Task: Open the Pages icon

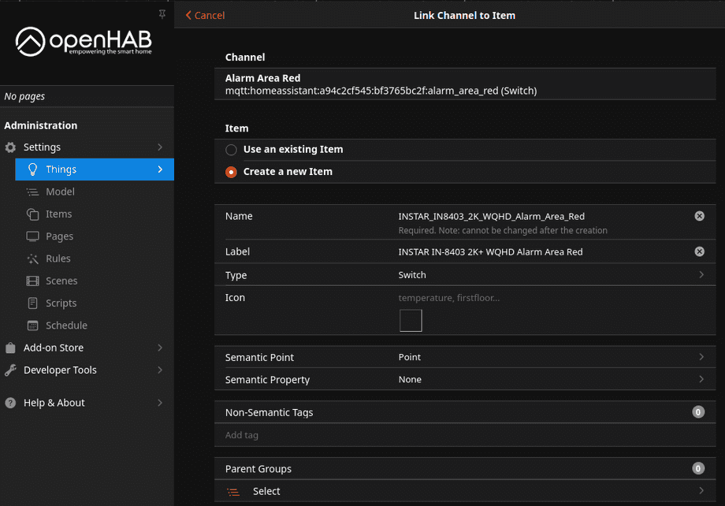Action: pos(35,236)
